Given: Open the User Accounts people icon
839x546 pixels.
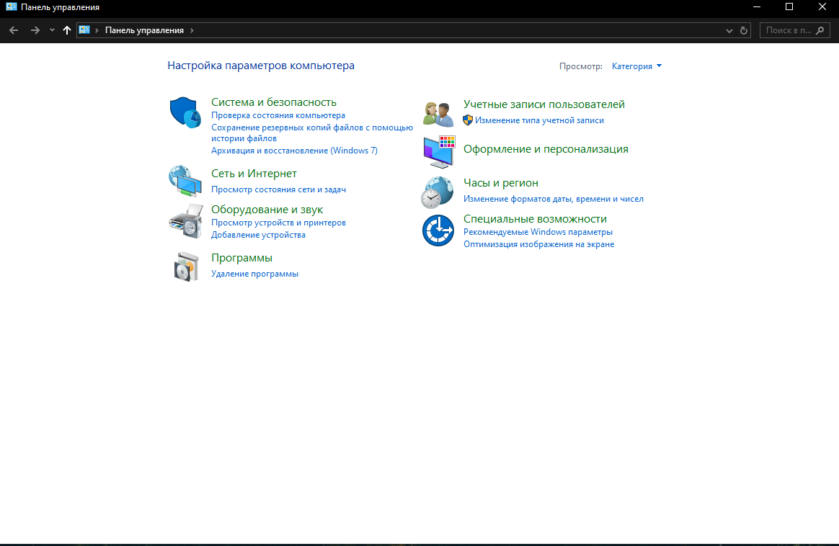Looking at the screenshot, I should click(438, 114).
